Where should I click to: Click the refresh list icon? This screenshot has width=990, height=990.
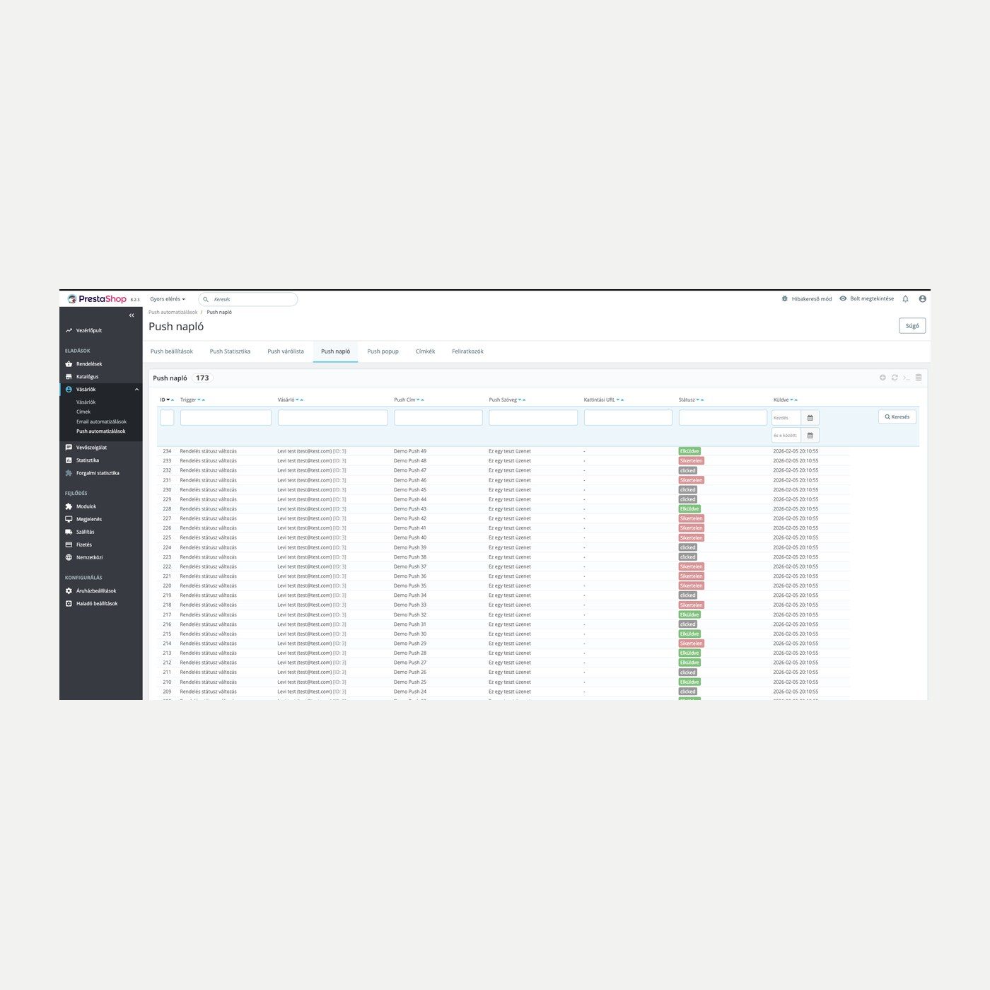[x=895, y=378]
